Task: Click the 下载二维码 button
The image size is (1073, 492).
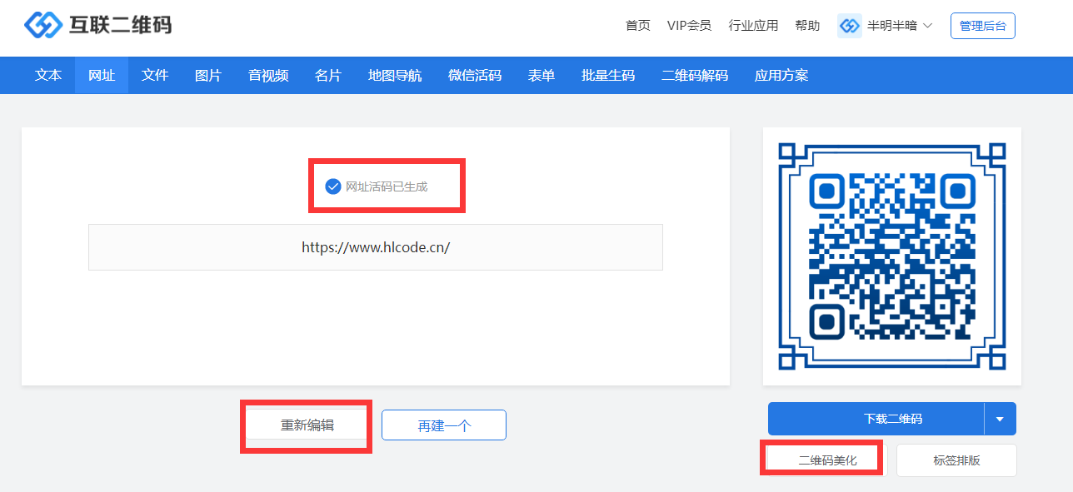Action: (876, 419)
